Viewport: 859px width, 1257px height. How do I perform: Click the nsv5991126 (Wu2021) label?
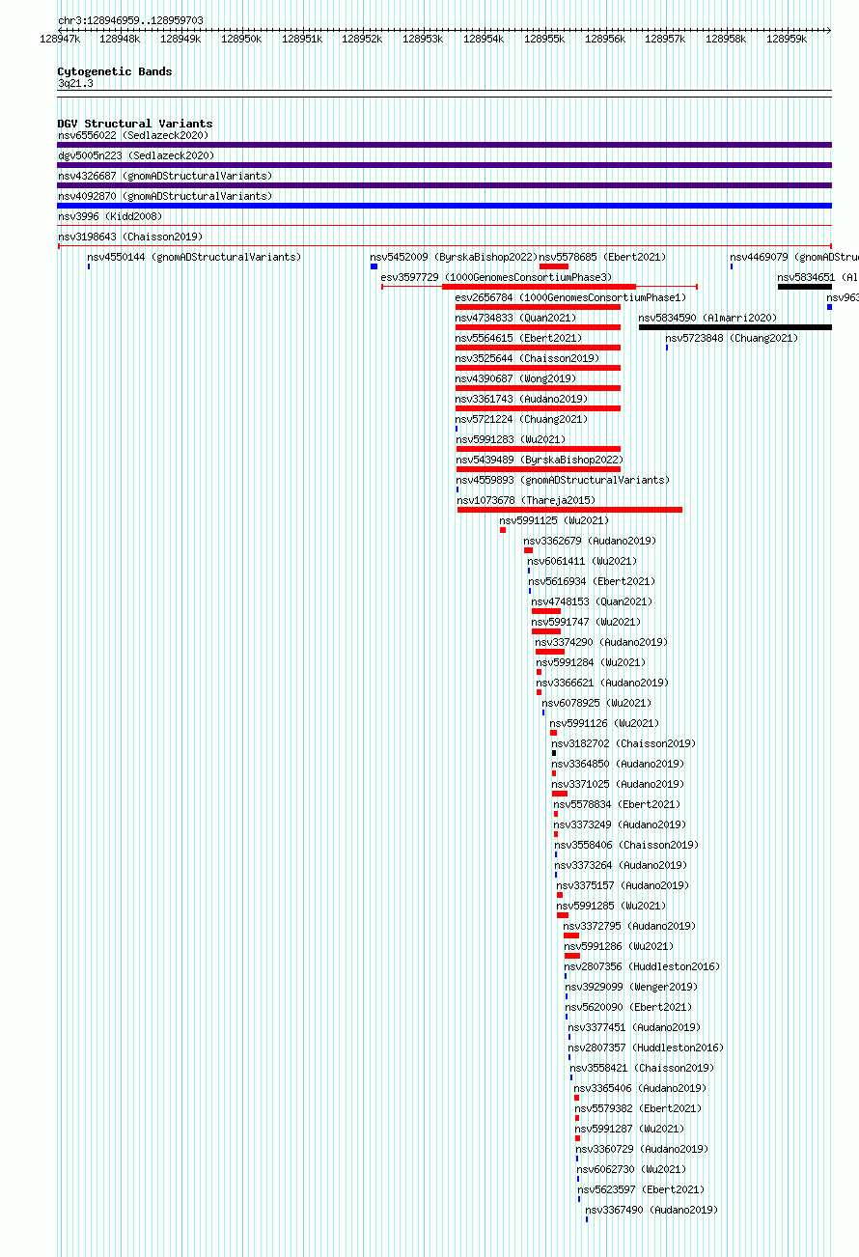pos(604,723)
